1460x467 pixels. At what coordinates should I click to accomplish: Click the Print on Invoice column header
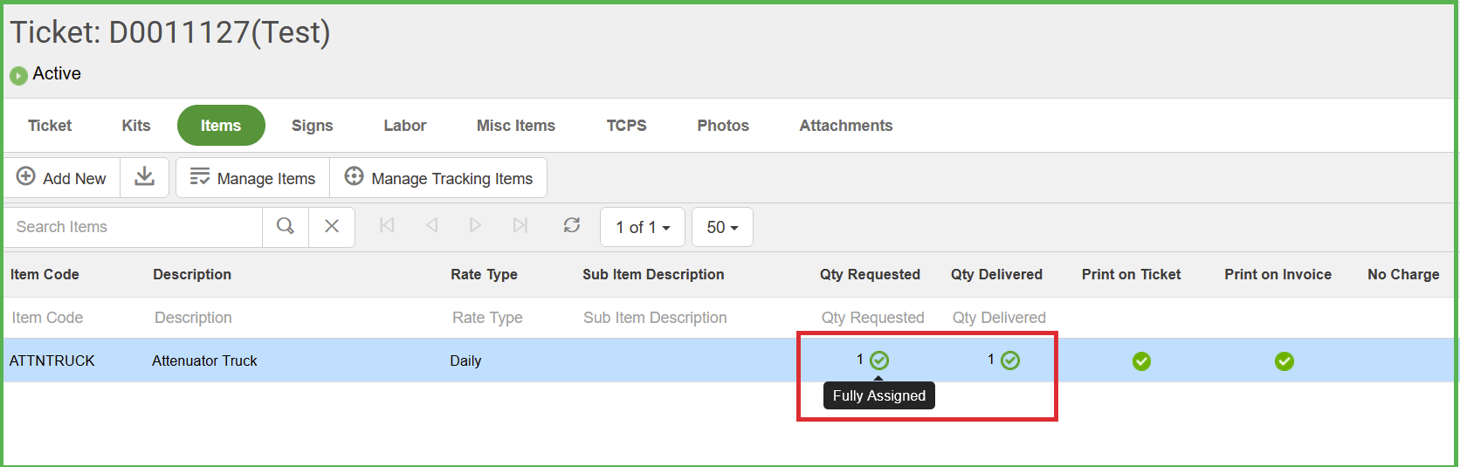point(1277,274)
